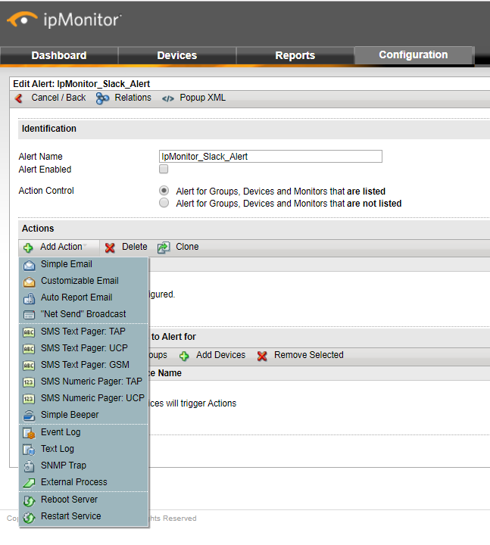Click the SMS Text Pager: TAP icon
This screenshot has height=545, width=490.
tap(29, 332)
